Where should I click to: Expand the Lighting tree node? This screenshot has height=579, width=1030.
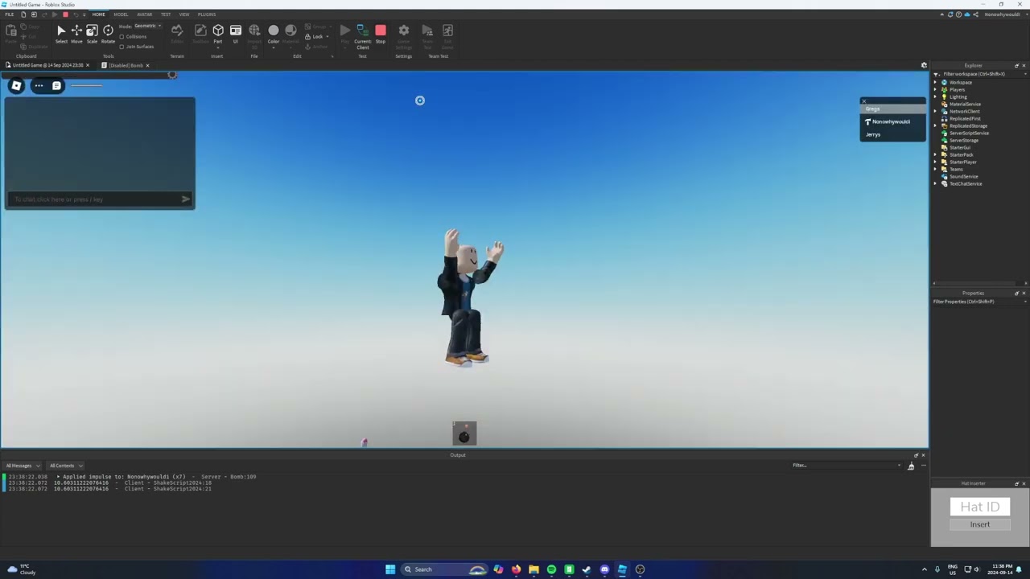pyautogui.click(x=936, y=96)
